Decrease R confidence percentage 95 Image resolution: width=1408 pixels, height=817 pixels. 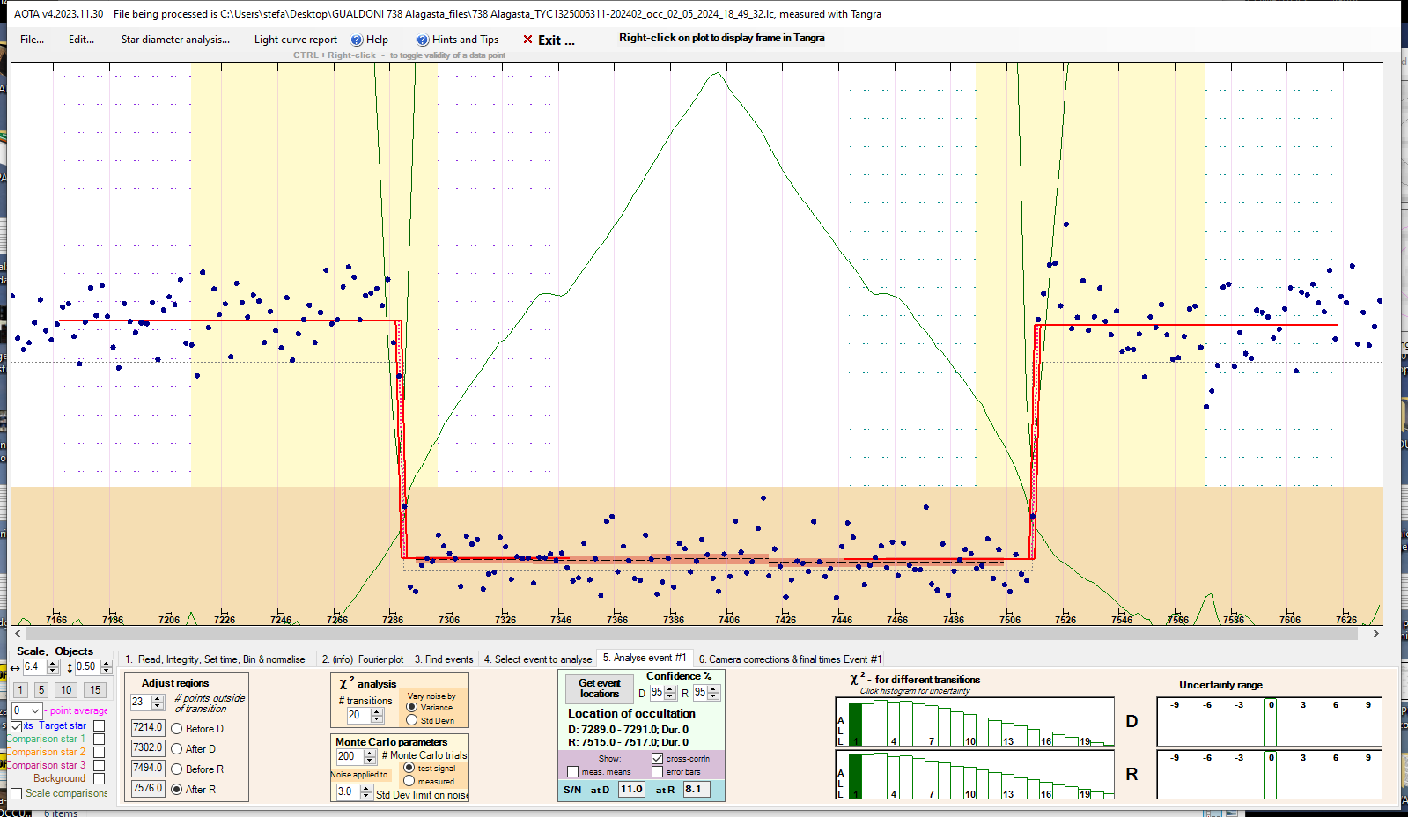(x=713, y=697)
